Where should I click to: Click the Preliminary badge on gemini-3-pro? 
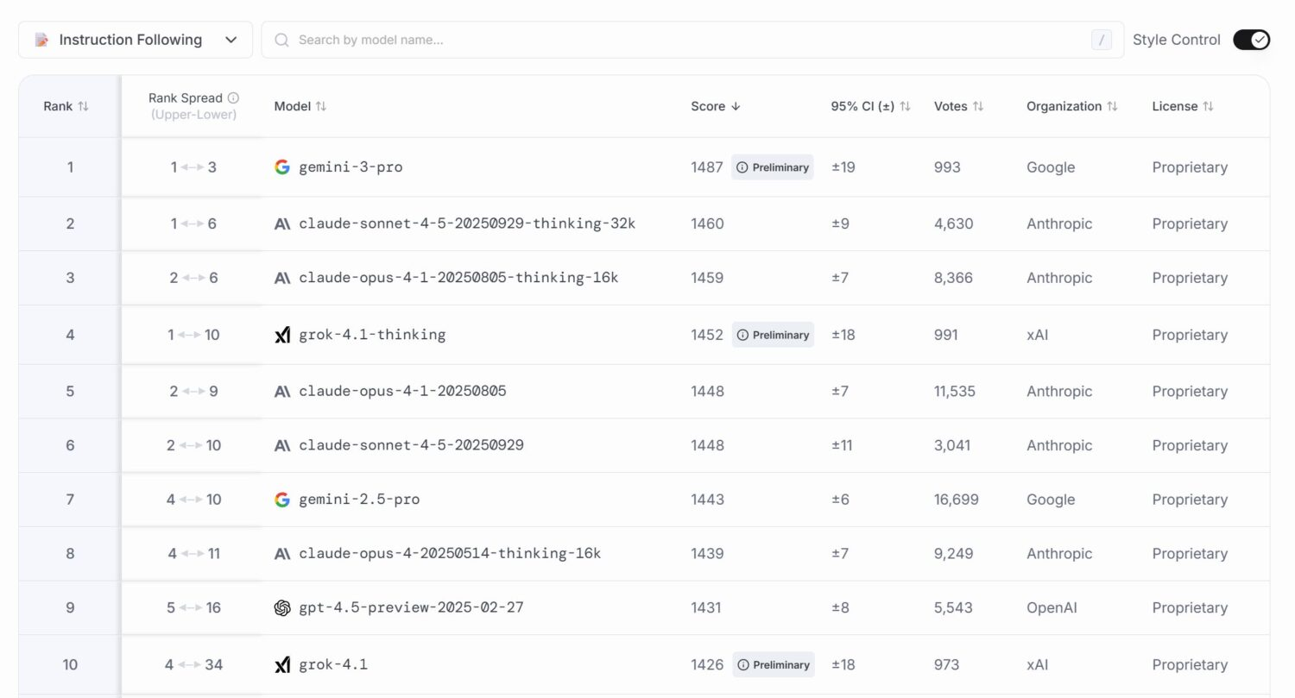[x=773, y=167]
